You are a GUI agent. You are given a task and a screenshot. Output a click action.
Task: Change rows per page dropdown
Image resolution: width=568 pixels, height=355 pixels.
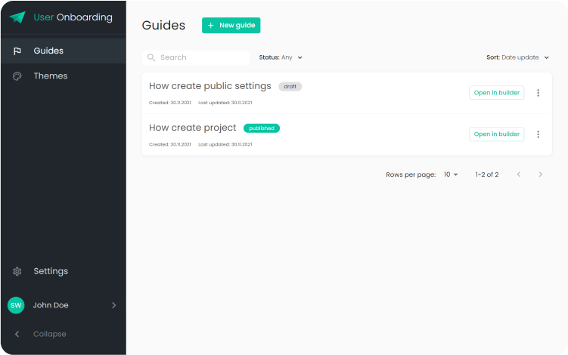point(451,174)
